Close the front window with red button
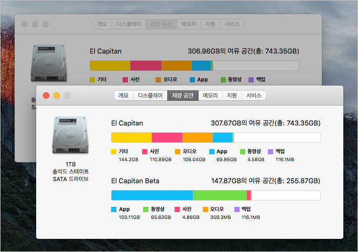358x252 pixels. point(46,96)
